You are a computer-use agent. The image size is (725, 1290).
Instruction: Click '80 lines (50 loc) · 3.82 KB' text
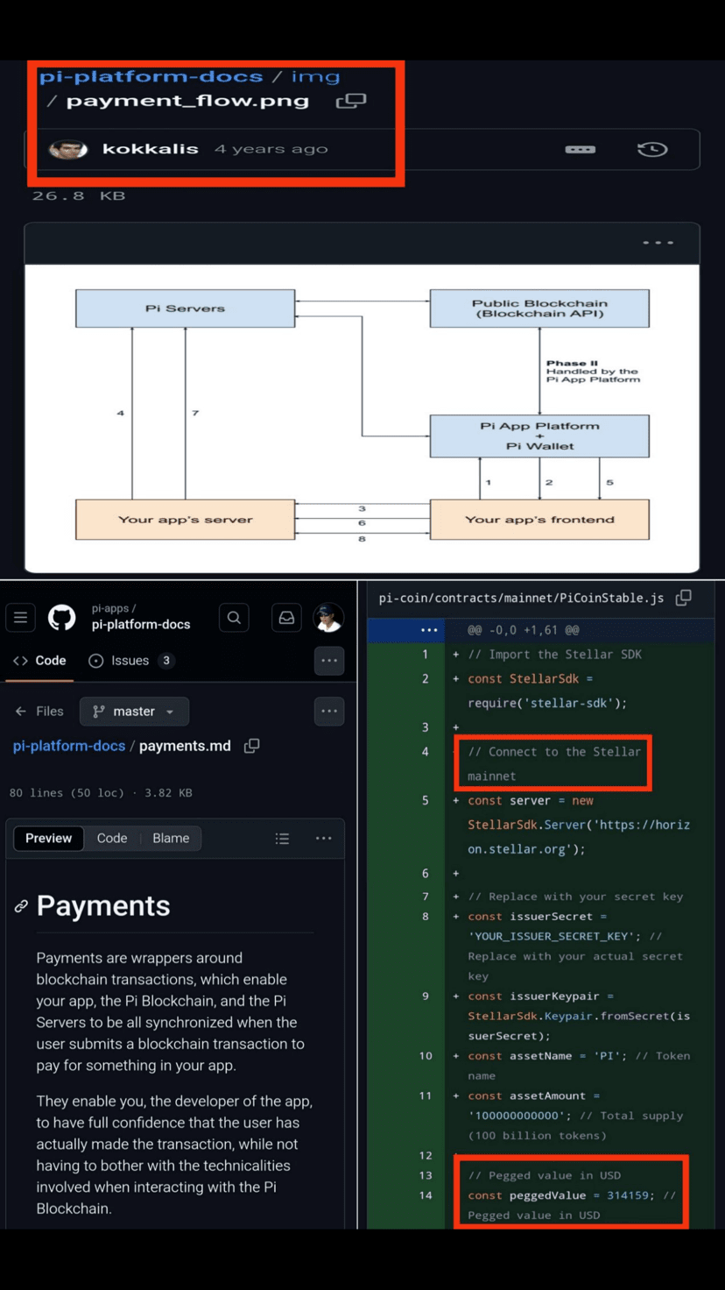pos(101,793)
